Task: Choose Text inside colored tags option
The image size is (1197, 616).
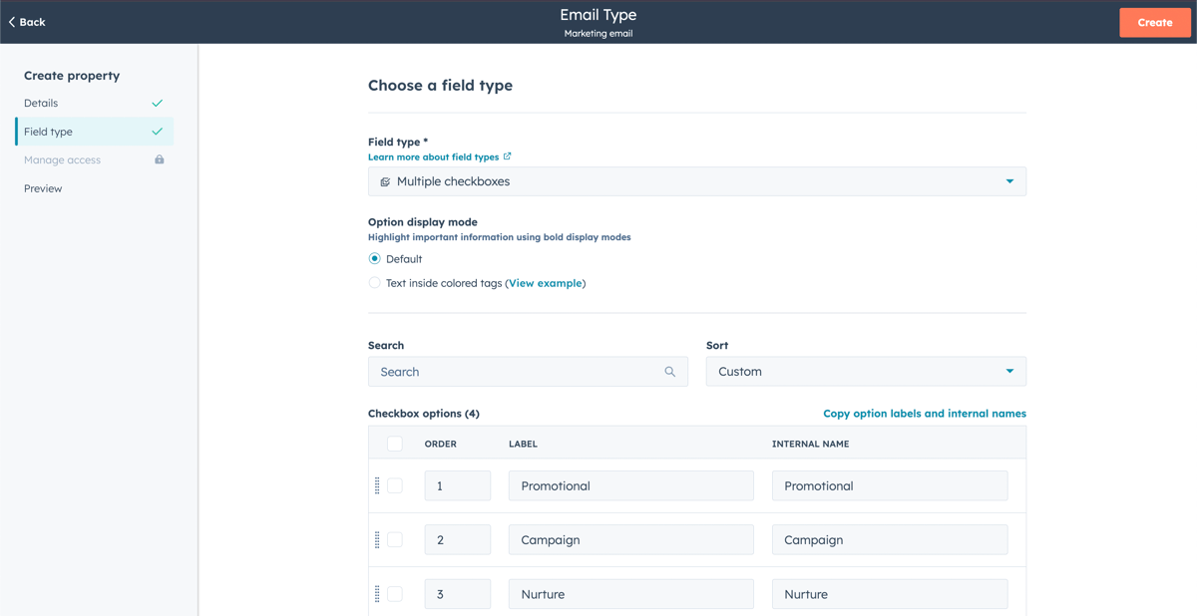Action: click(x=375, y=283)
